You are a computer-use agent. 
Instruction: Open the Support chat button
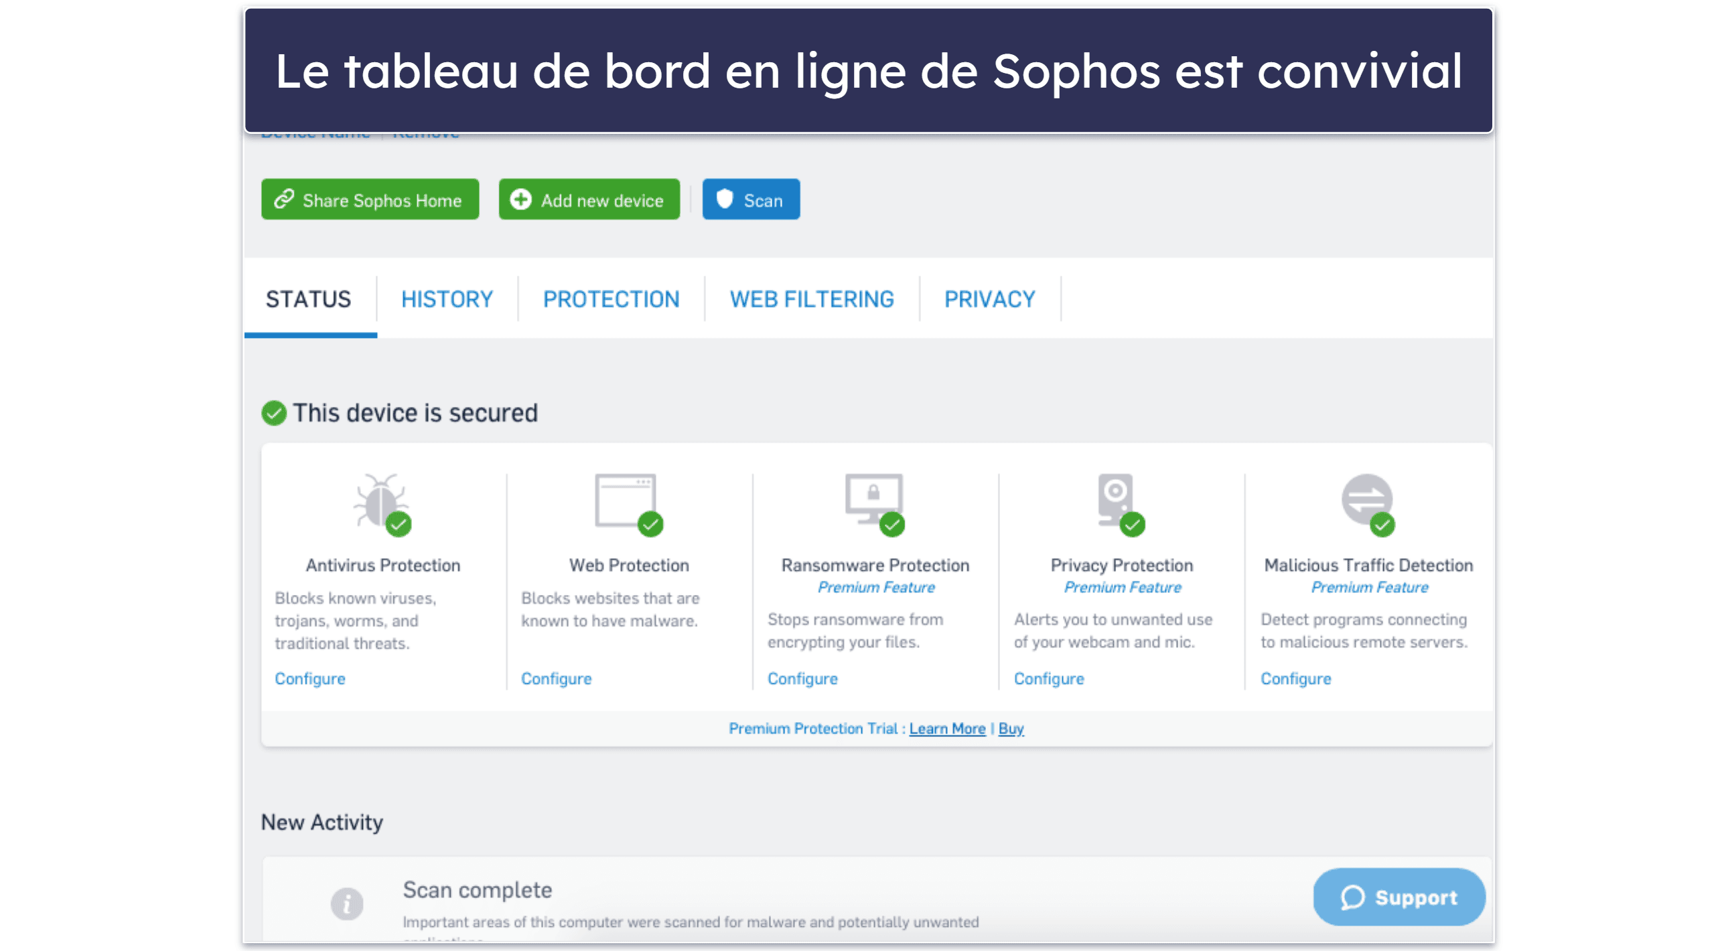1399,896
